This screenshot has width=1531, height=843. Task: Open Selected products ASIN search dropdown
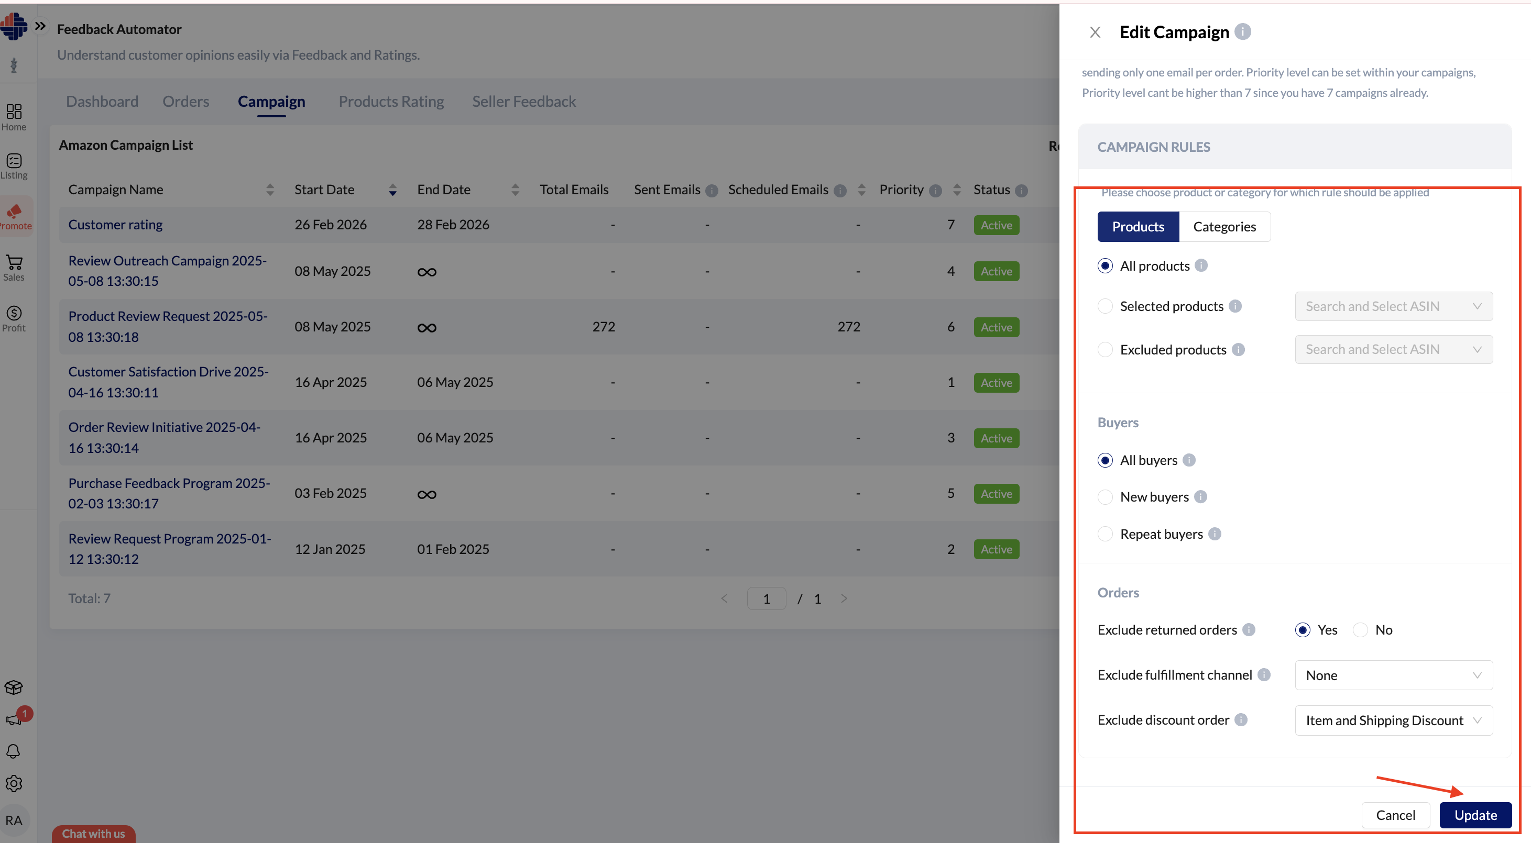coord(1393,306)
